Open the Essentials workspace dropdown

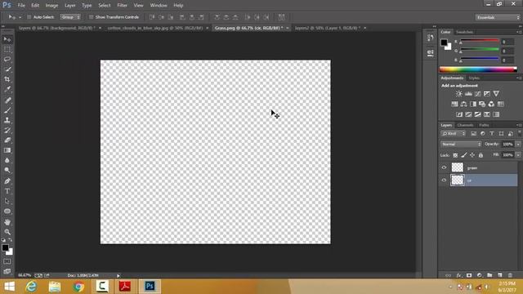coord(498,17)
